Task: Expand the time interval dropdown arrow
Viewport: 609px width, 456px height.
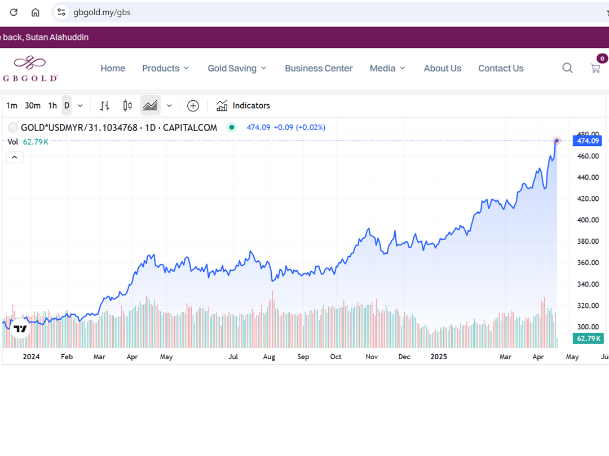Action: (x=80, y=106)
